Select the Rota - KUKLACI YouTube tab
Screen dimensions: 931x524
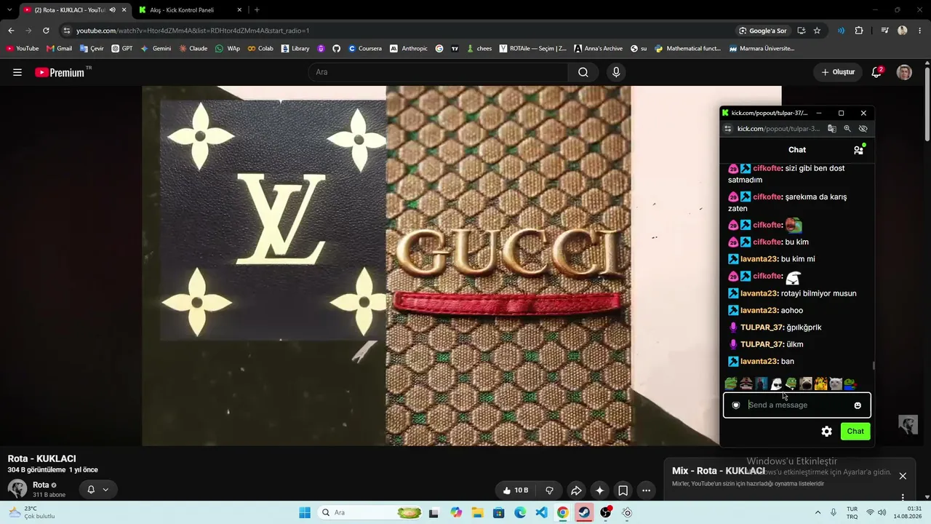pyautogui.click(x=74, y=10)
